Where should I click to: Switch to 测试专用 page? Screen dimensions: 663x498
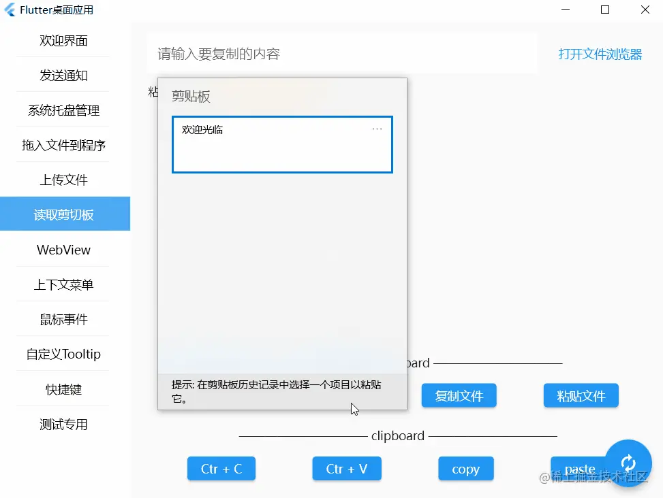63,424
